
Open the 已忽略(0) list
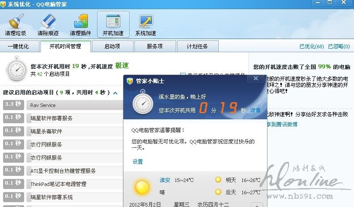coord(339,46)
